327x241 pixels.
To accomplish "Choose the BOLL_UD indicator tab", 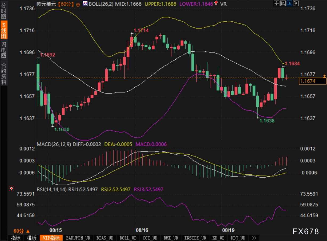I will [x=128, y=238].
